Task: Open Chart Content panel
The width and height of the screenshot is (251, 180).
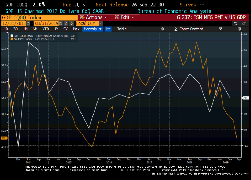Action: (189, 29)
